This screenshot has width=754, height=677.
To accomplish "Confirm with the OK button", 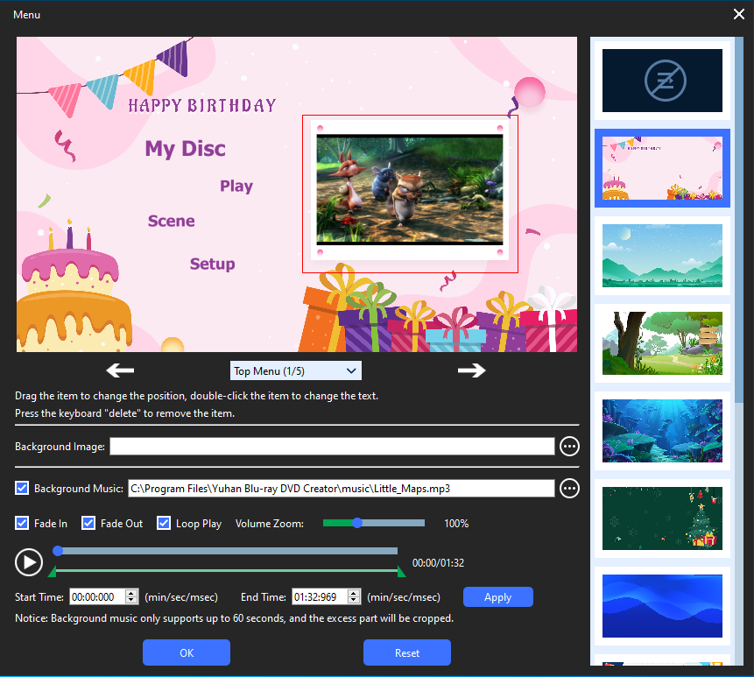I will tap(187, 652).
